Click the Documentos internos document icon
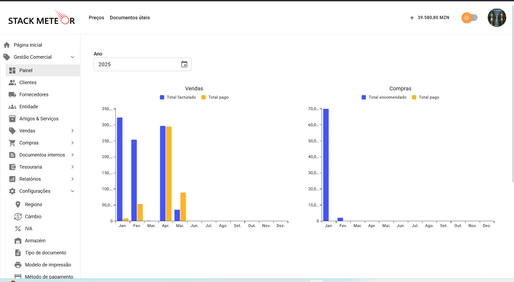The height and width of the screenshot is (282, 514). 12,155
